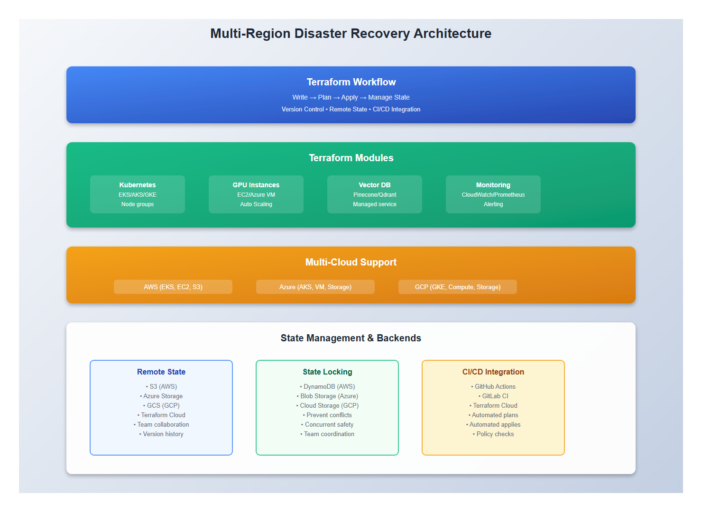Select the GCP (GKE, Compute, Storage) chip

pyautogui.click(x=457, y=286)
